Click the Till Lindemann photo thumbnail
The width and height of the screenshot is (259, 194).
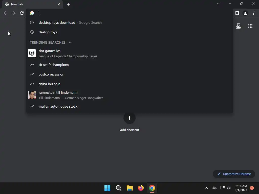click(32, 95)
